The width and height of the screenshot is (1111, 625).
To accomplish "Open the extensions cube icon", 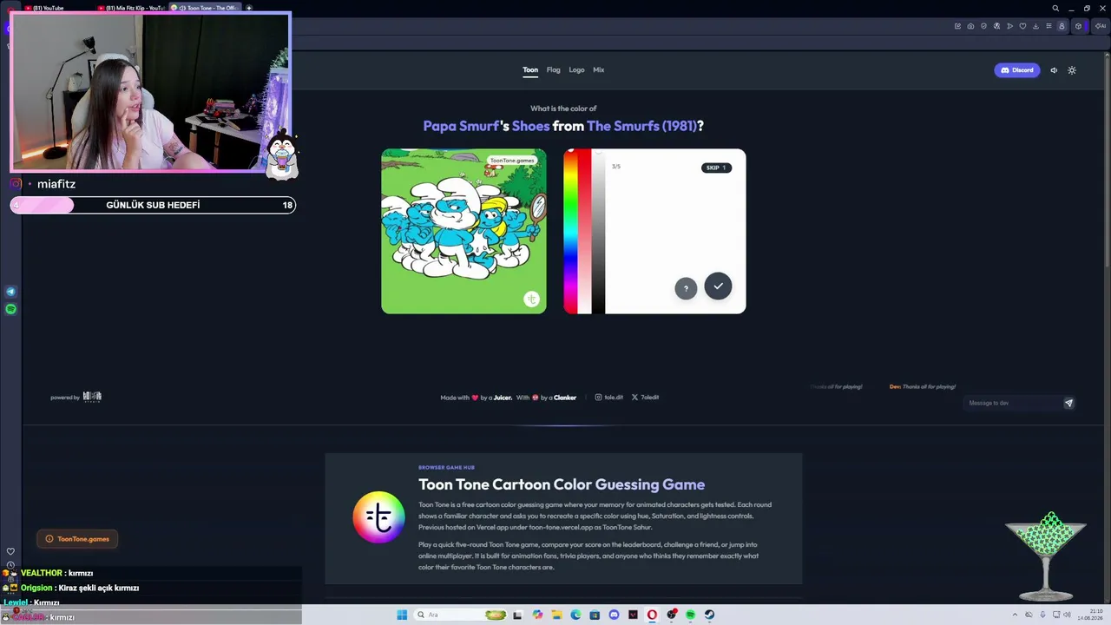I will [x=1079, y=26].
